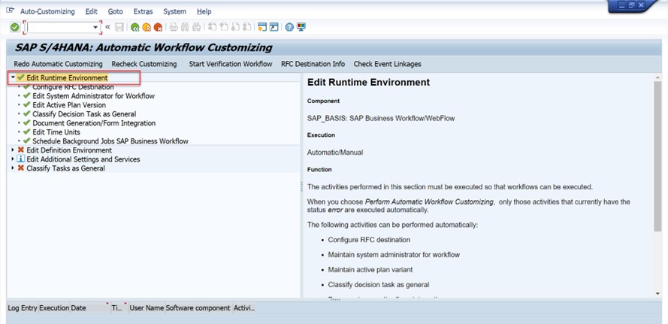Click the green Back icon
This screenshot has height=324, width=668.
135,27
